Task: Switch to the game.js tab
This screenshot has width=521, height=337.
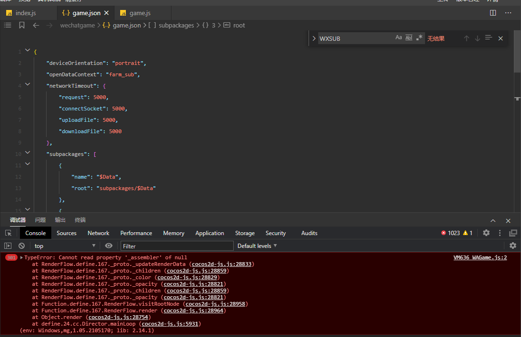Action: coord(140,13)
